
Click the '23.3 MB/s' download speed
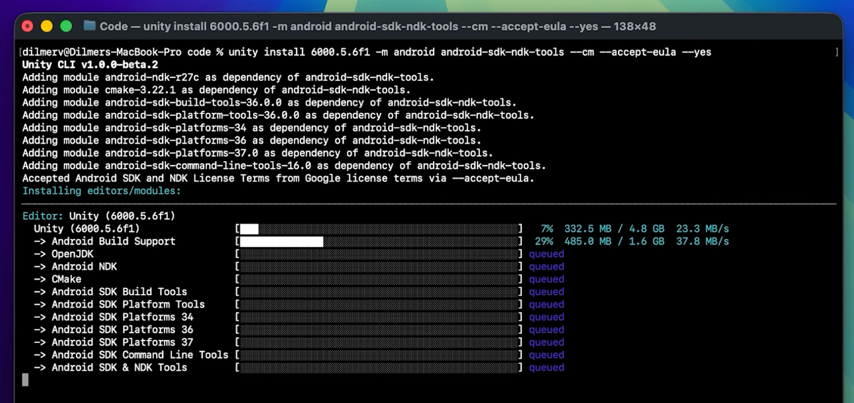(702, 229)
